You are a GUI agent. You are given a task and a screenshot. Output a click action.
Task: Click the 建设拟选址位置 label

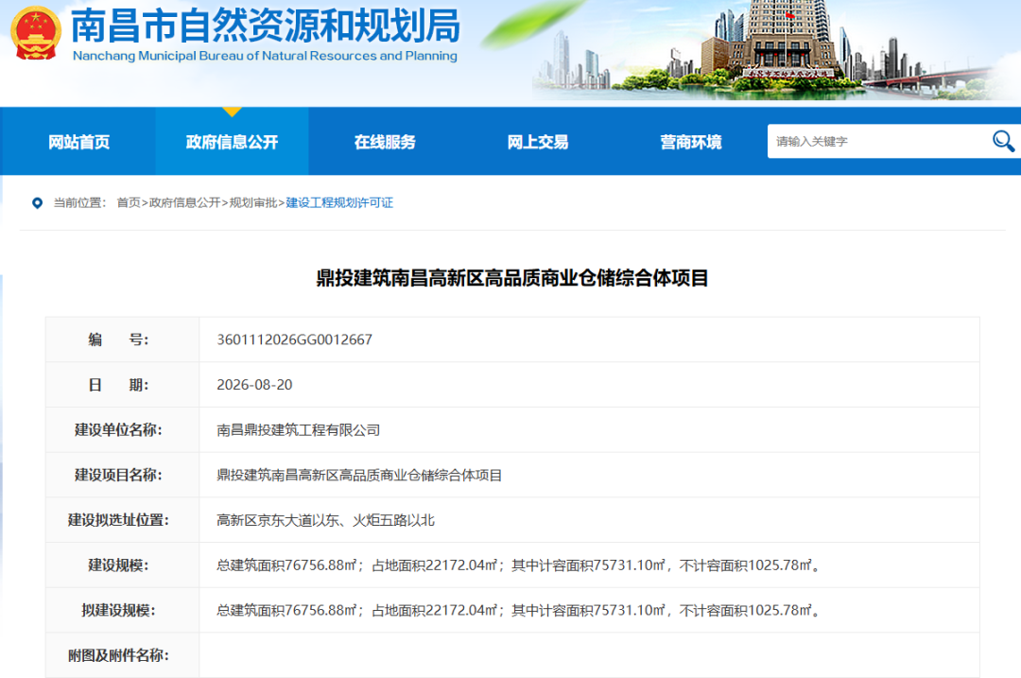click(118, 520)
